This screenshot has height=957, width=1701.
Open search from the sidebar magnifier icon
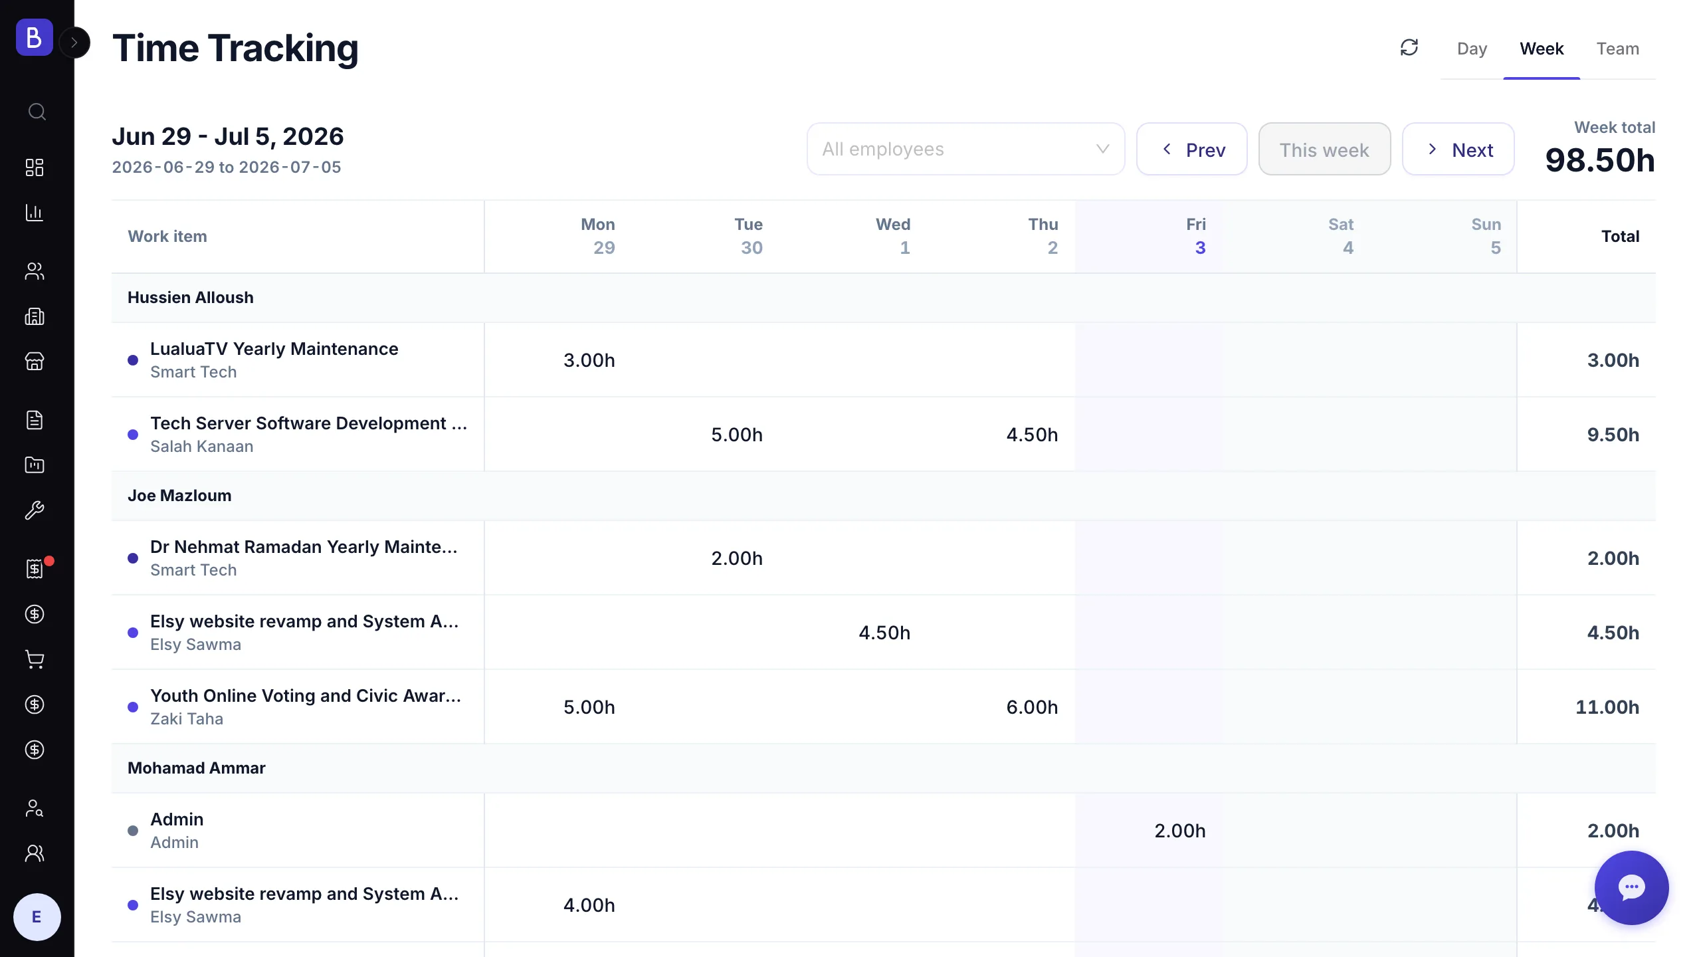point(37,112)
